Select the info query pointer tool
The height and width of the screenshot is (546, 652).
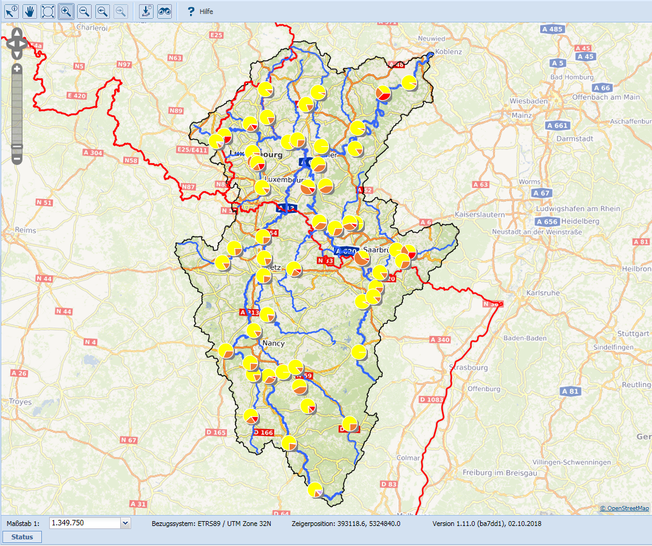pos(12,12)
